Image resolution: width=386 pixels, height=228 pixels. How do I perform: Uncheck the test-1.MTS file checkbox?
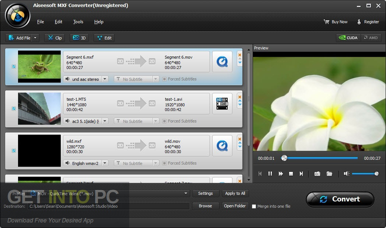click(14, 108)
